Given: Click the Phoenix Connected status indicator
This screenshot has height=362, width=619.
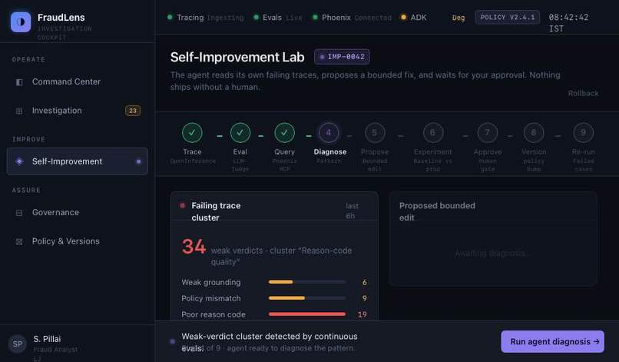Looking at the screenshot, I should (x=352, y=18).
